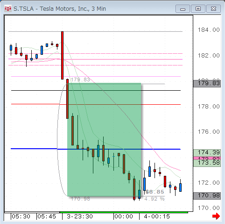The image size is (225, 224).
Task: Click the 05:30 time axis label
Action: point(21,217)
